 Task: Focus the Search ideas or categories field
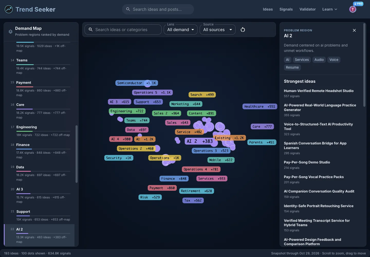point(123,30)
